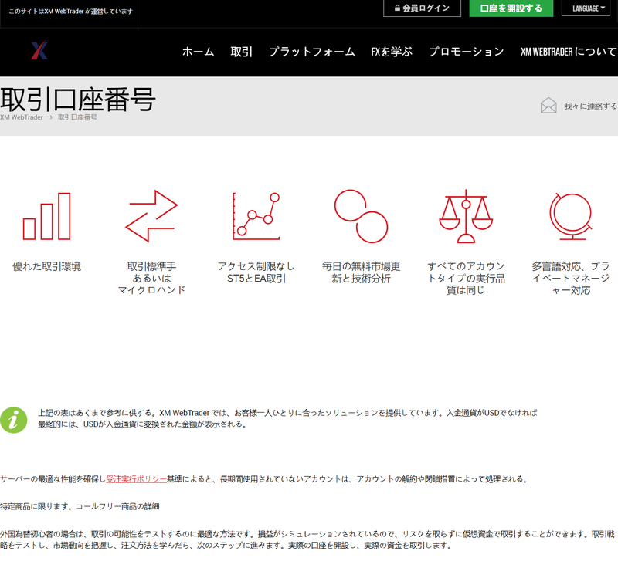This screenshot has height=568, width=618.
Task: Click the 優れた取引環境 label
Action: 46,266
